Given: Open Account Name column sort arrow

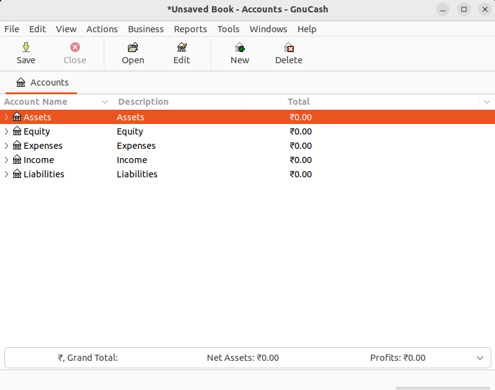Looking at the screenshot, I should click(105, 102).
